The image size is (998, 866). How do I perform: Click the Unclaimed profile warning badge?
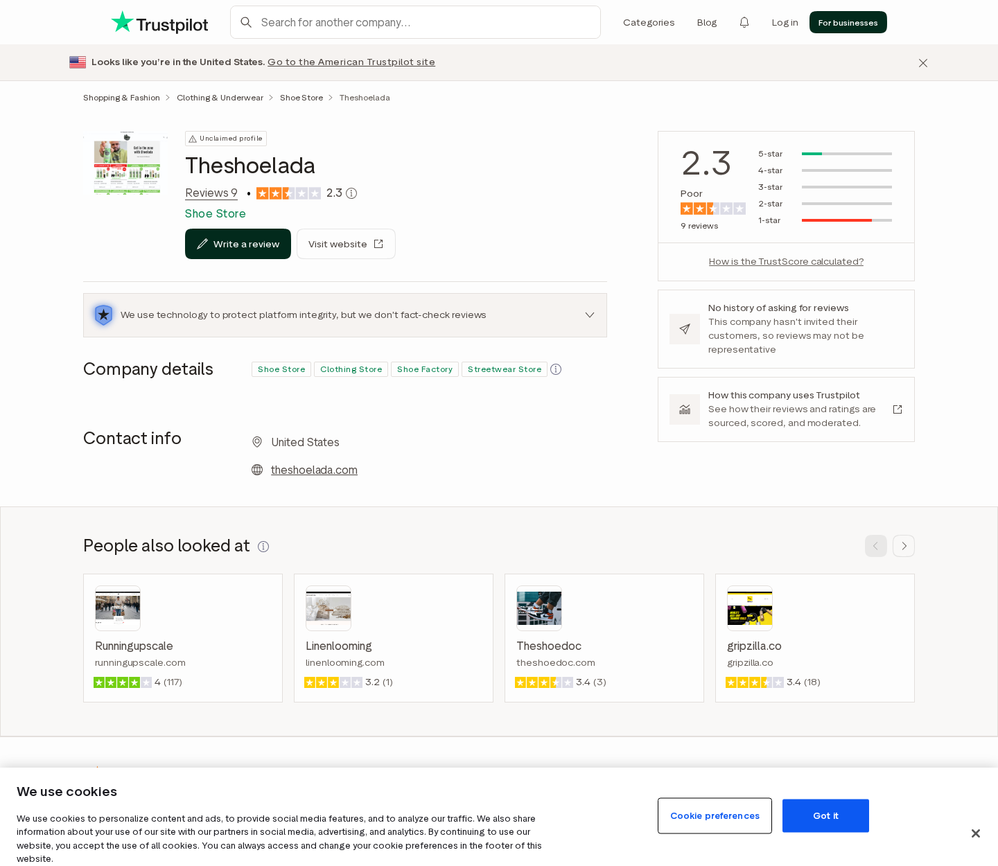click(226, 139)
